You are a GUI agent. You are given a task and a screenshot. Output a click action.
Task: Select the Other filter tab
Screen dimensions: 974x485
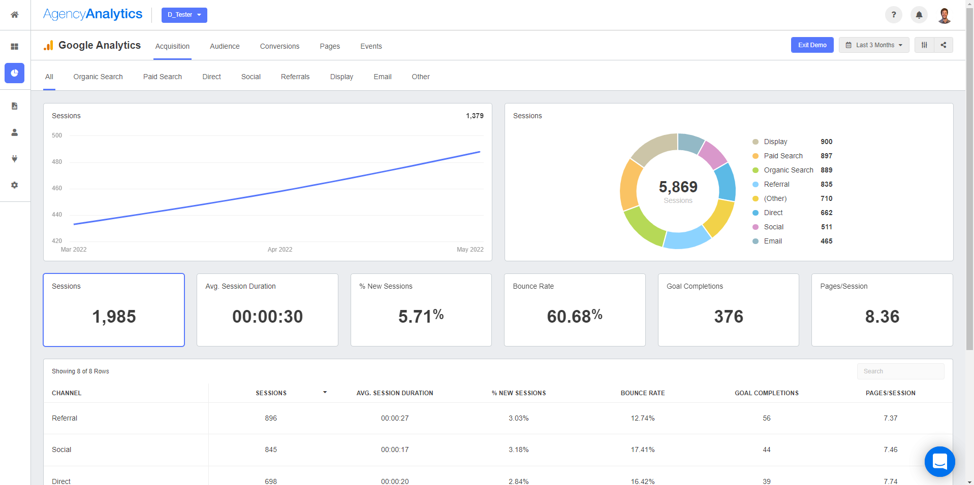[421, 77]
